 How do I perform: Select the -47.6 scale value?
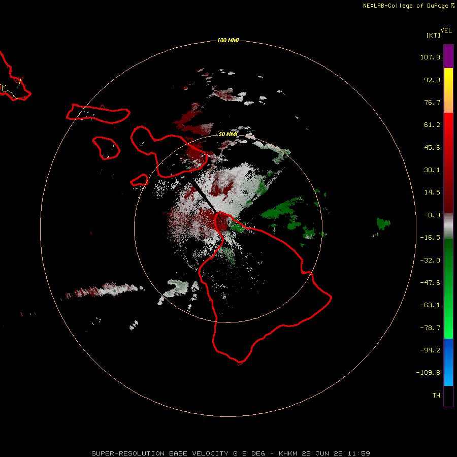430,283
